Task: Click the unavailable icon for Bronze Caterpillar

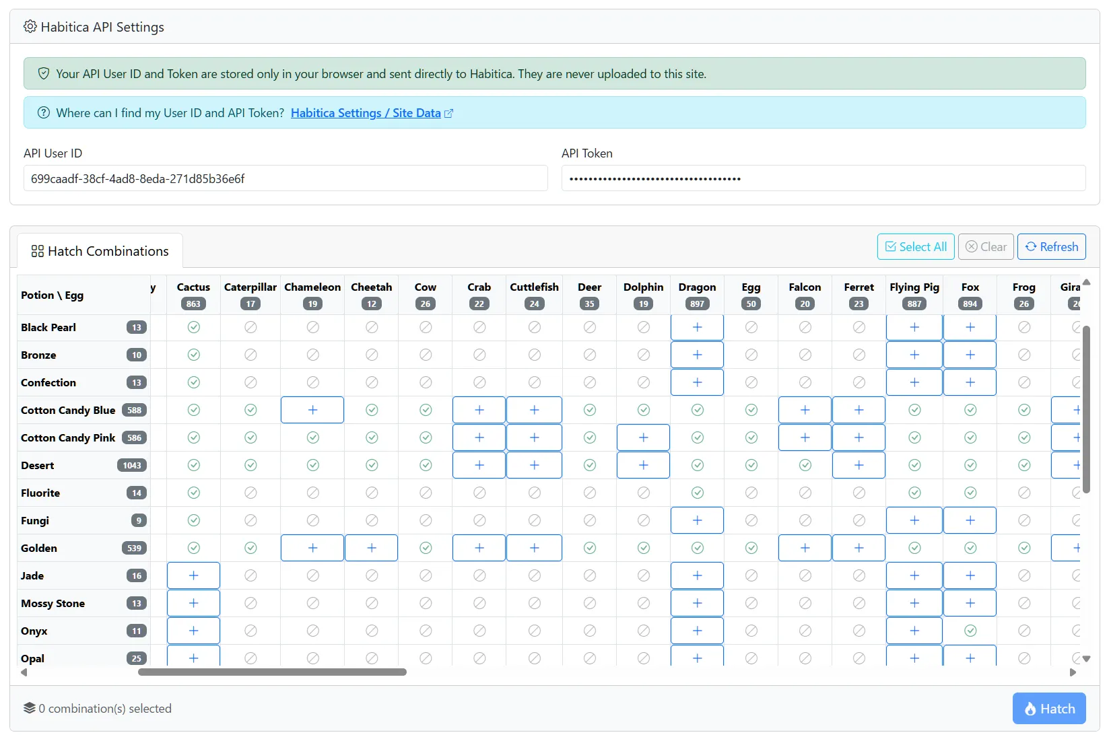Action: [x=250, y=355]
